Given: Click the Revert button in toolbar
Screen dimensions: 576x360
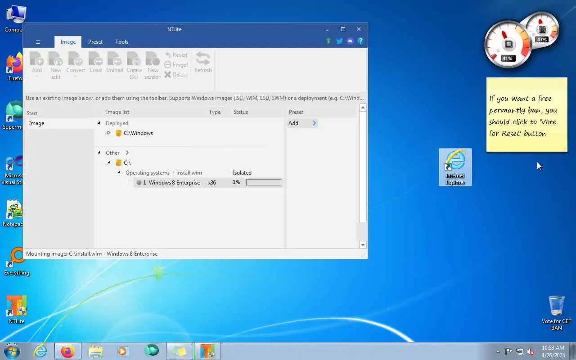Looking at the screenshot, I should 176,55.
